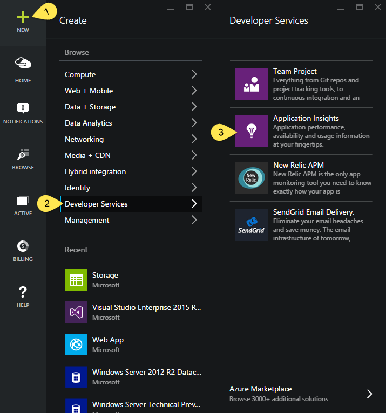
Task: Select the Team Project purple icon
Action: (252, 84)
